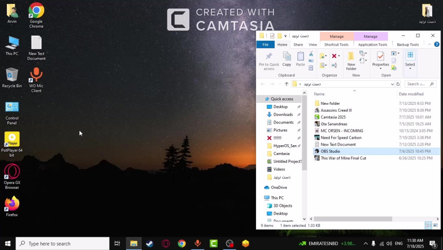This screenshot has height=250, width=443.
Task: Refresh the current folder view
Action: (398, 84)
